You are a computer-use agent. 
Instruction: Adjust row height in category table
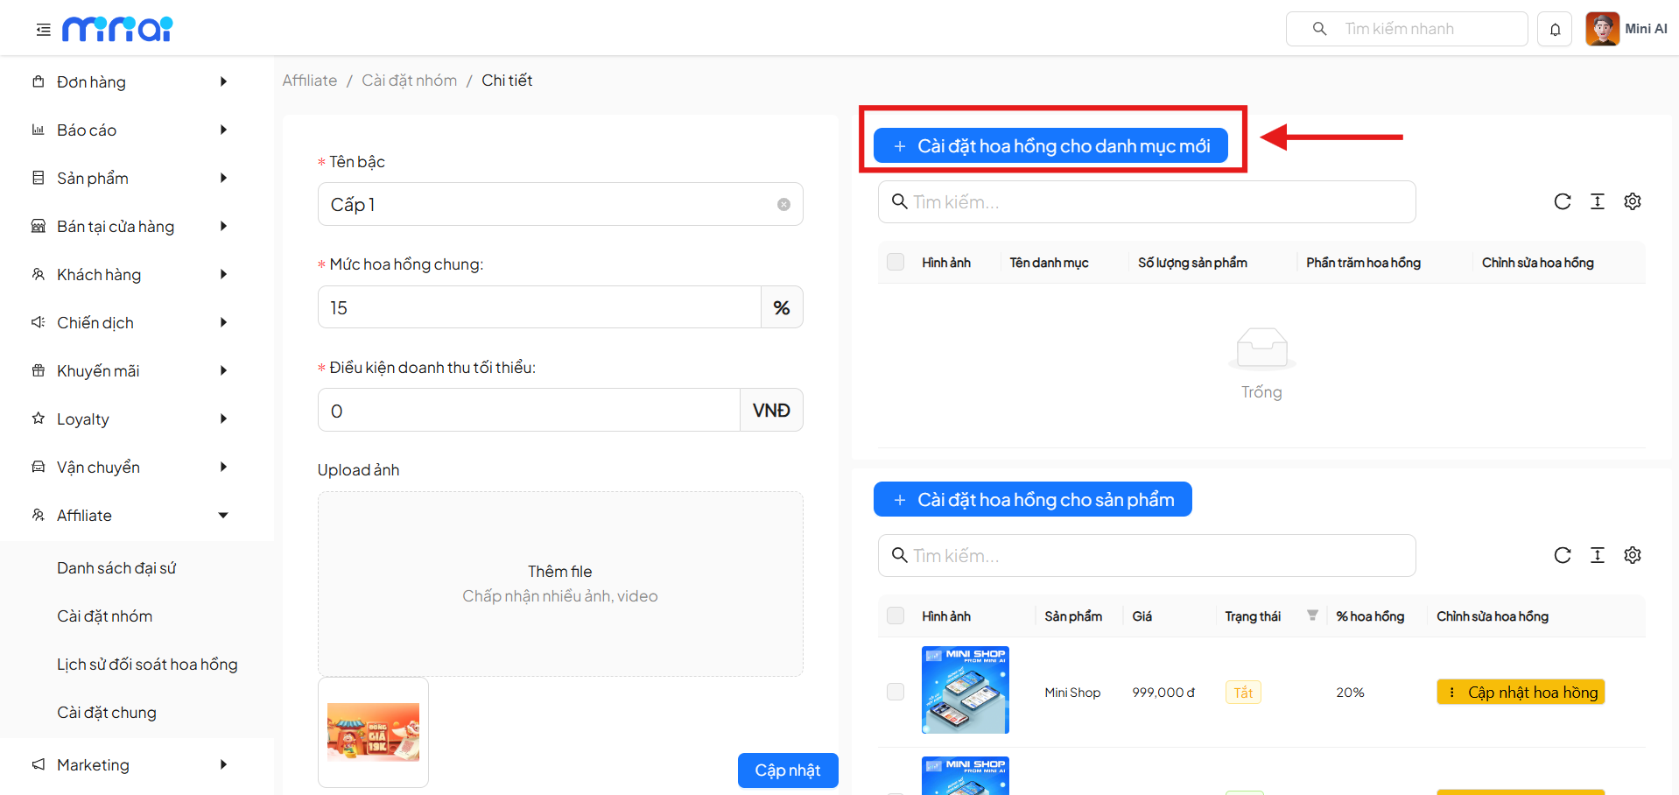click(1597, 202)
